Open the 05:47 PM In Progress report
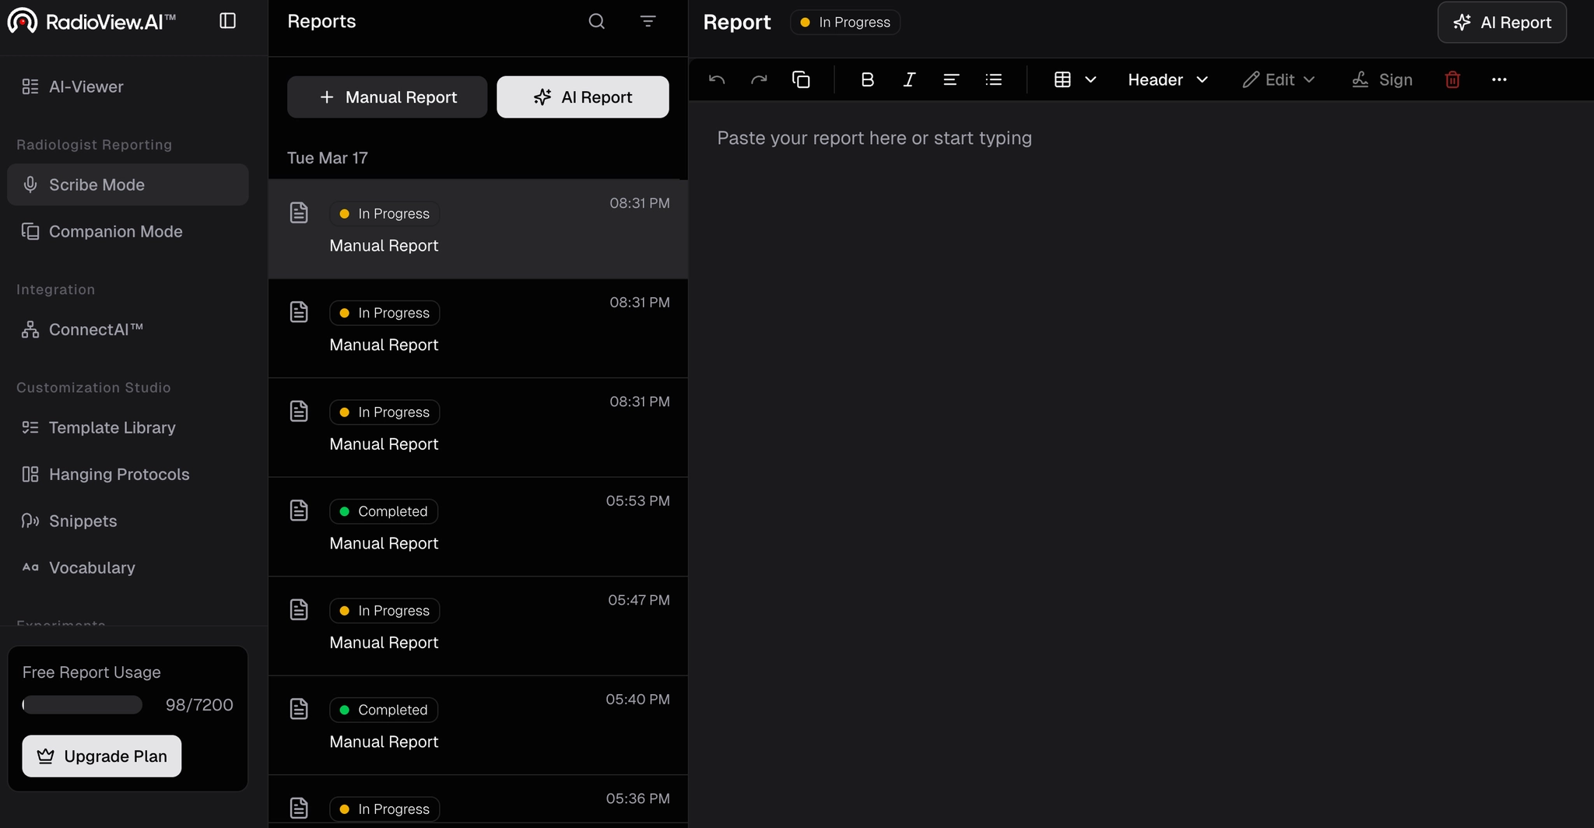Image resolution: width=1594 pixels, height=828 pixels. (478, 626)
